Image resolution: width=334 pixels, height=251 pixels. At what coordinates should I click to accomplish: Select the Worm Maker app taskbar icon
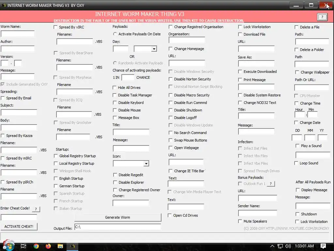[x=72, y=246]
